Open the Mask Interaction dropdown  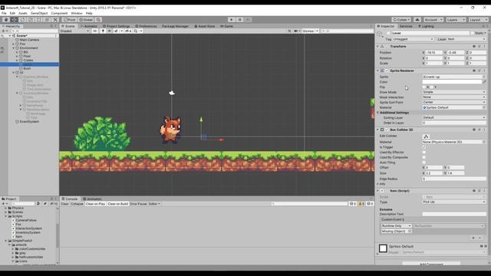click(454, 97)
